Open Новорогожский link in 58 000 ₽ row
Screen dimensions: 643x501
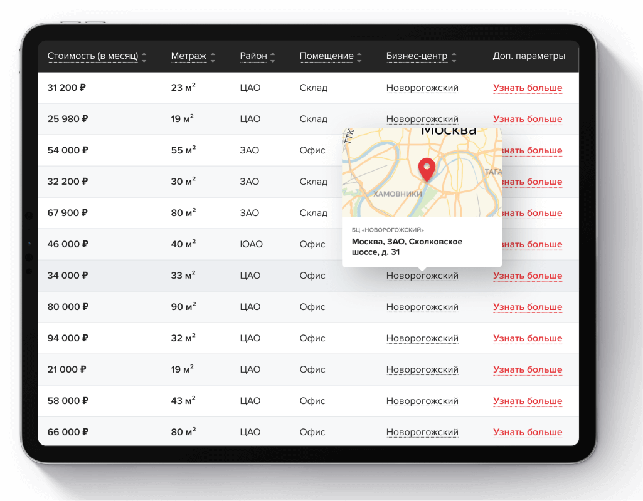(422, 401)
